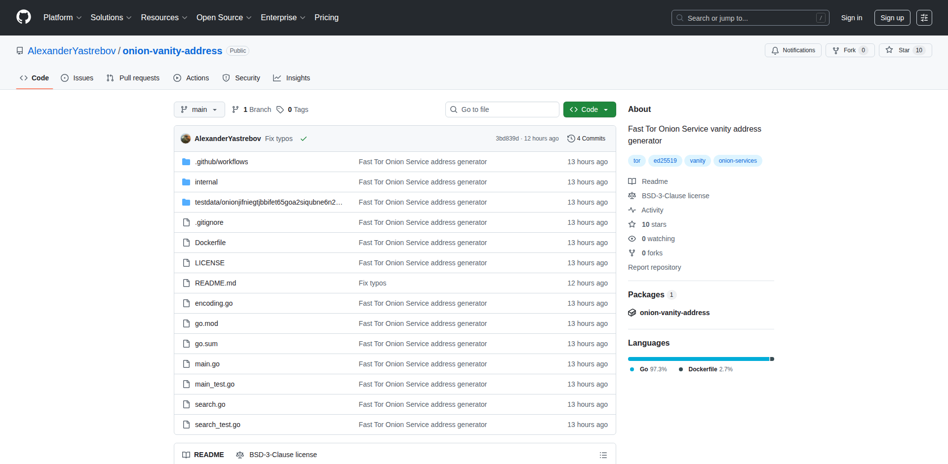Click the Go to file search icon
Screen dimensions: 948x464
[x=454, y=109]
